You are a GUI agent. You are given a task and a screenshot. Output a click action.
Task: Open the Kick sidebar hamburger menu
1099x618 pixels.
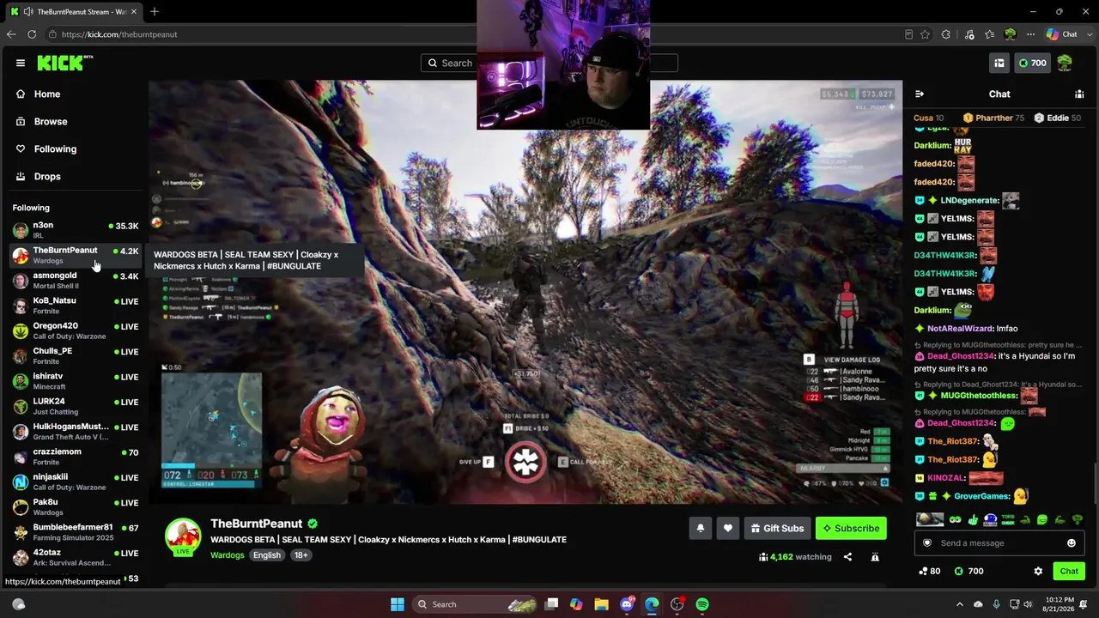point(21,63)
